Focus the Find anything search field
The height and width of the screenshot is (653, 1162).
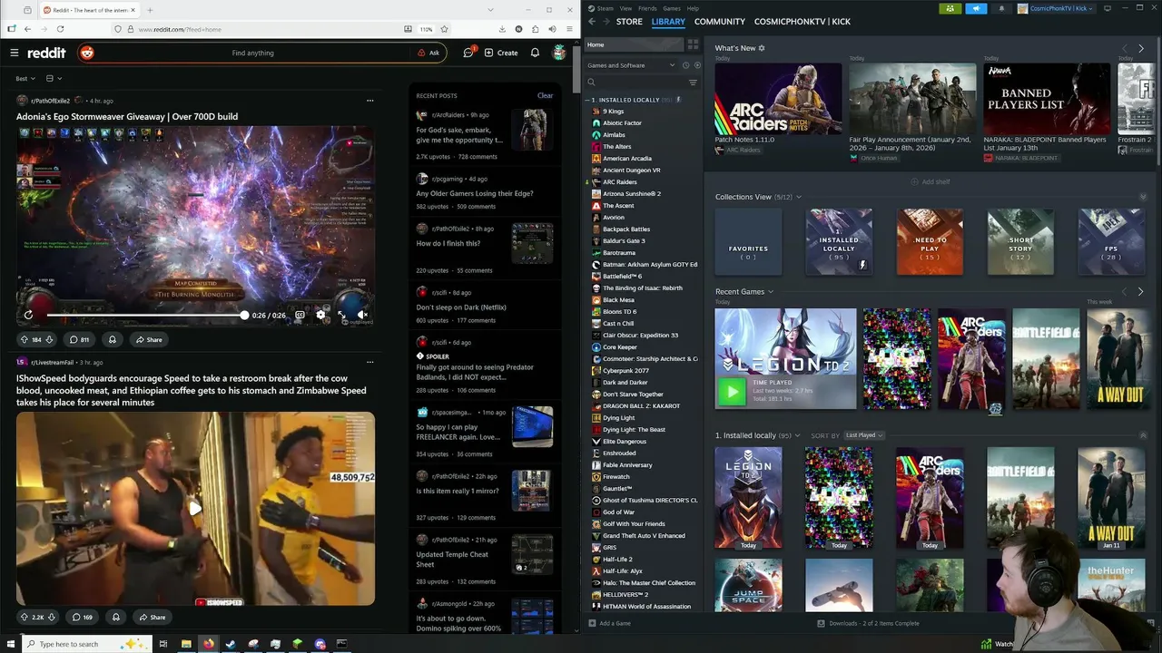coord(252,53)
